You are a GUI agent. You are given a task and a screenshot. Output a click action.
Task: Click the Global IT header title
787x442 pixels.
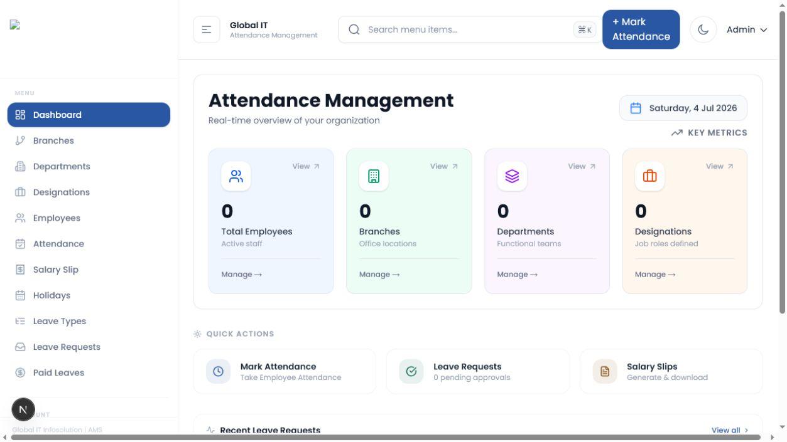pyautogui.click(x=249, y=25)
